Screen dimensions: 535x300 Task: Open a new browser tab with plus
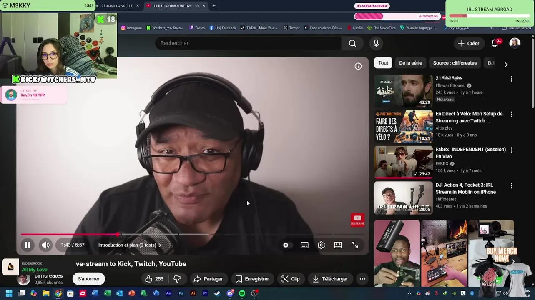click(x=214, y=6)
